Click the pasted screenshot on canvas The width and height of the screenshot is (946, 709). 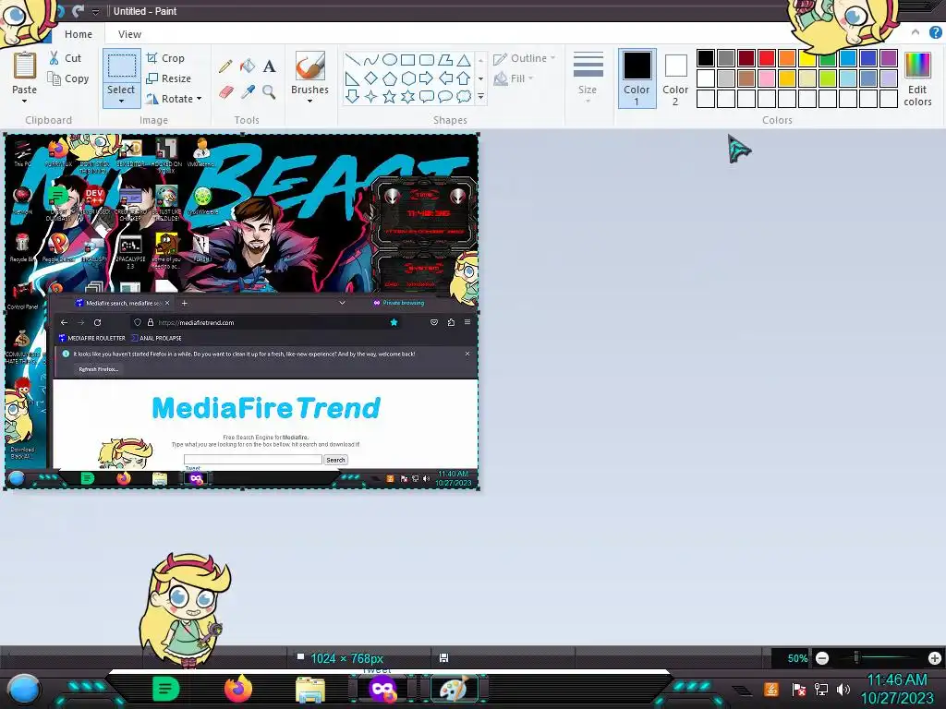tap(242, 312)
